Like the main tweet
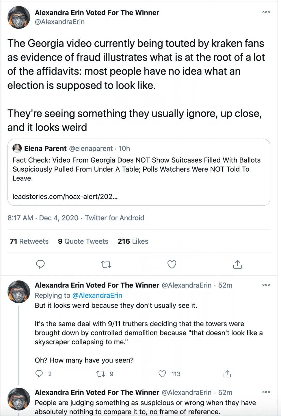281x416 pixels. coord(172,264)
